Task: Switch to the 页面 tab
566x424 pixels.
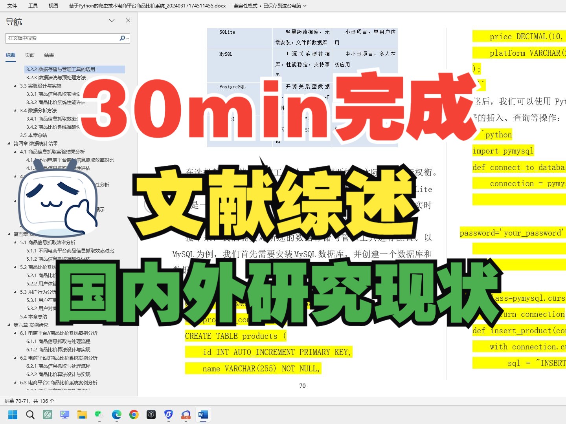Action: 29,55
